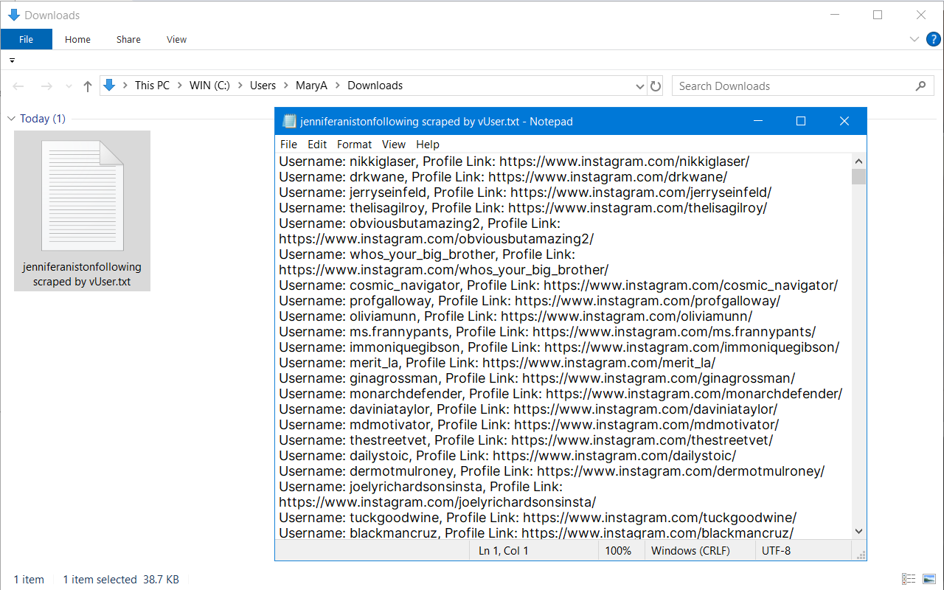This screenshot has height=590, width=944.
Task: Click the line with username oliviamunn
Action: click(x=516, y=316)
